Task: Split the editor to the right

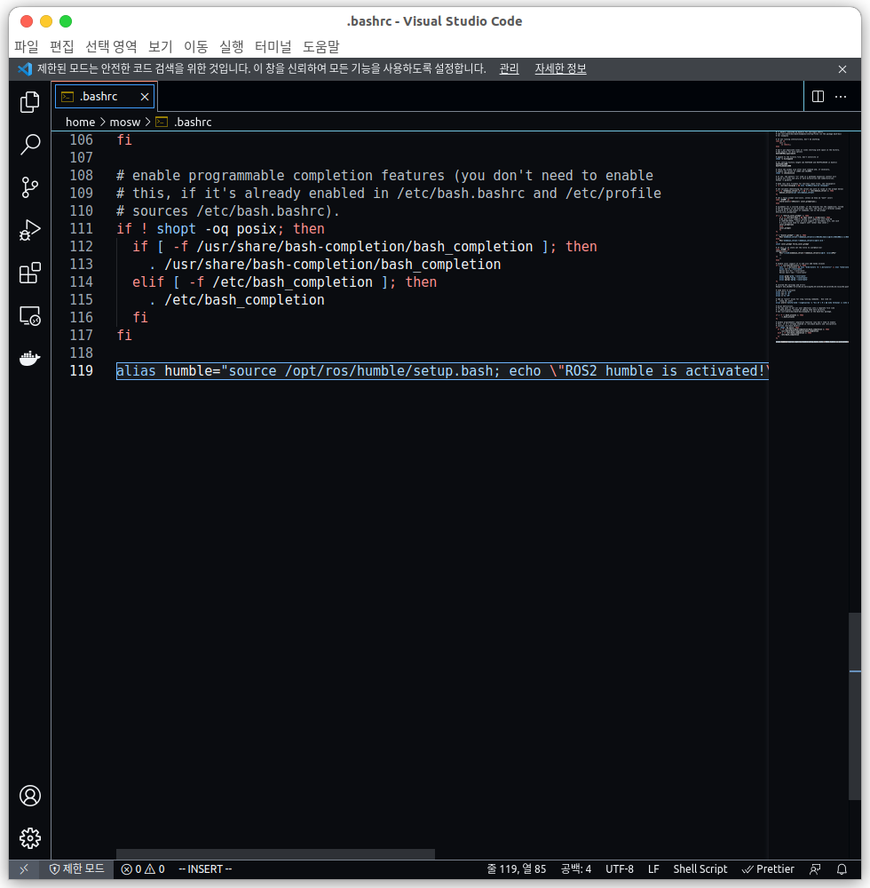Action: click(x=818, y=96)
